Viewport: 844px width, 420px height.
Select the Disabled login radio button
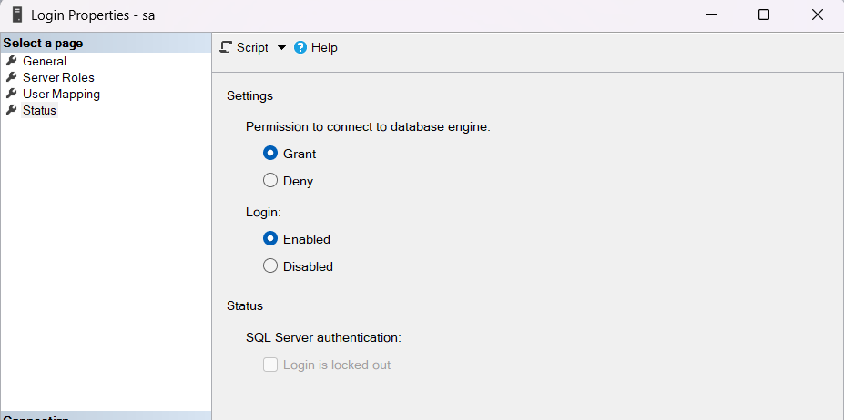(x=270, y=266)
